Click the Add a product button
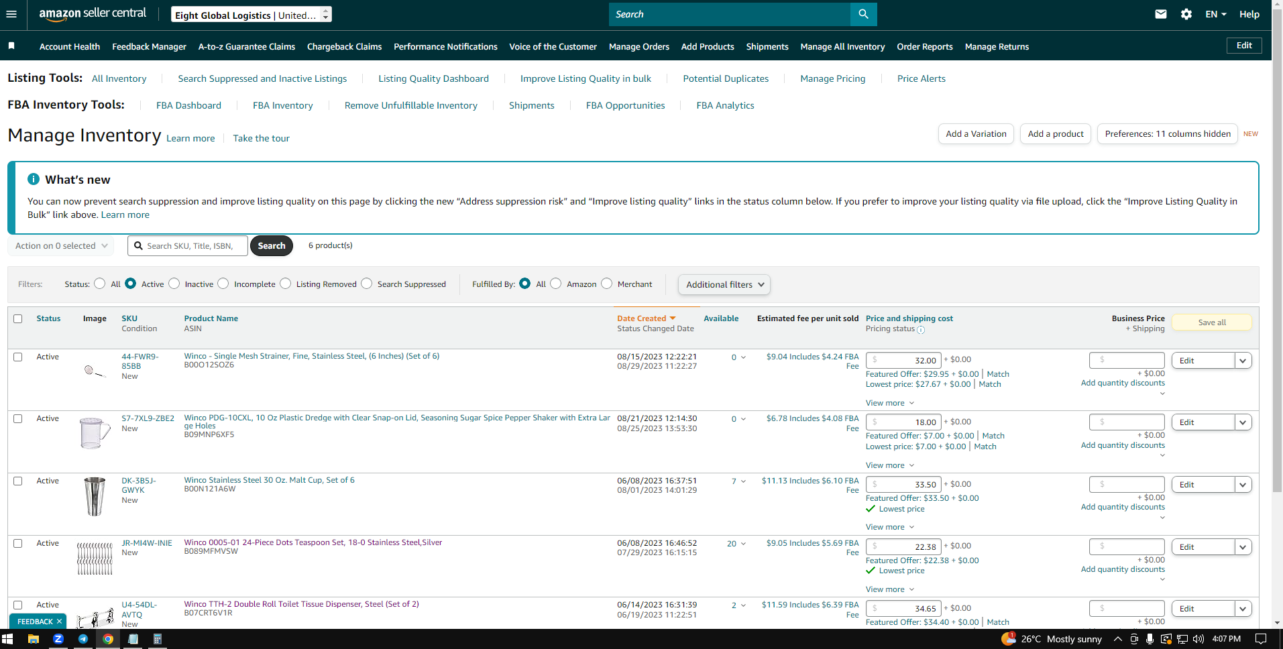The height and width of the screenshot is (649, 1283). (x=1056, y=134)
